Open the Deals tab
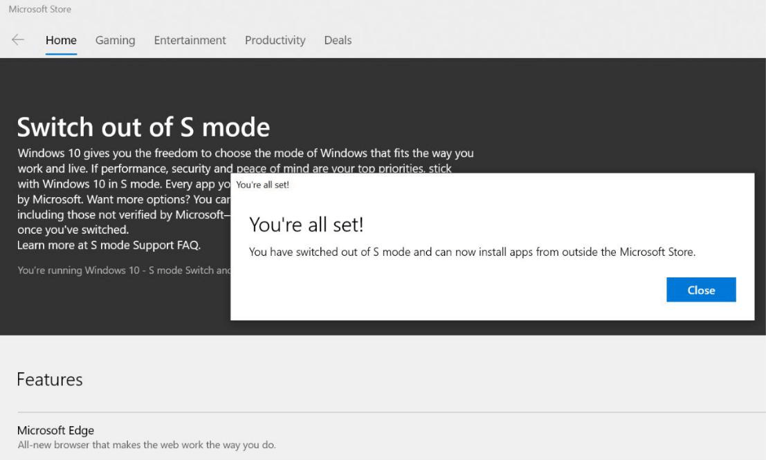 click(338, 40)
